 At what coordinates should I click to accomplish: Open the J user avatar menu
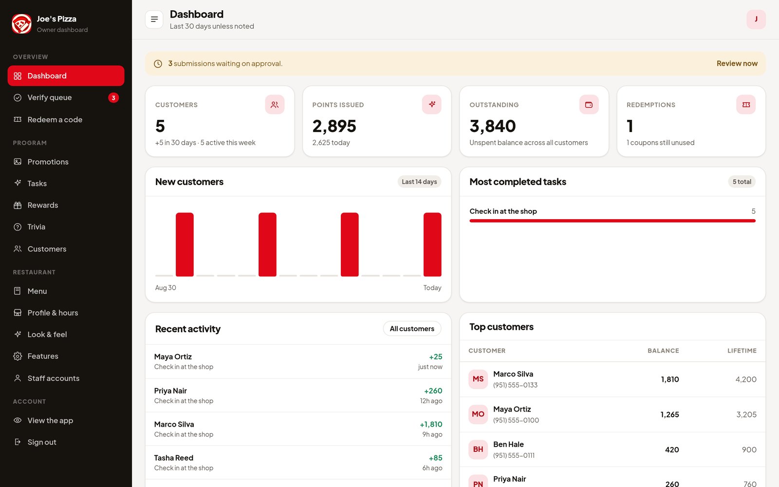pyautogui.click(x=756, y=19)
